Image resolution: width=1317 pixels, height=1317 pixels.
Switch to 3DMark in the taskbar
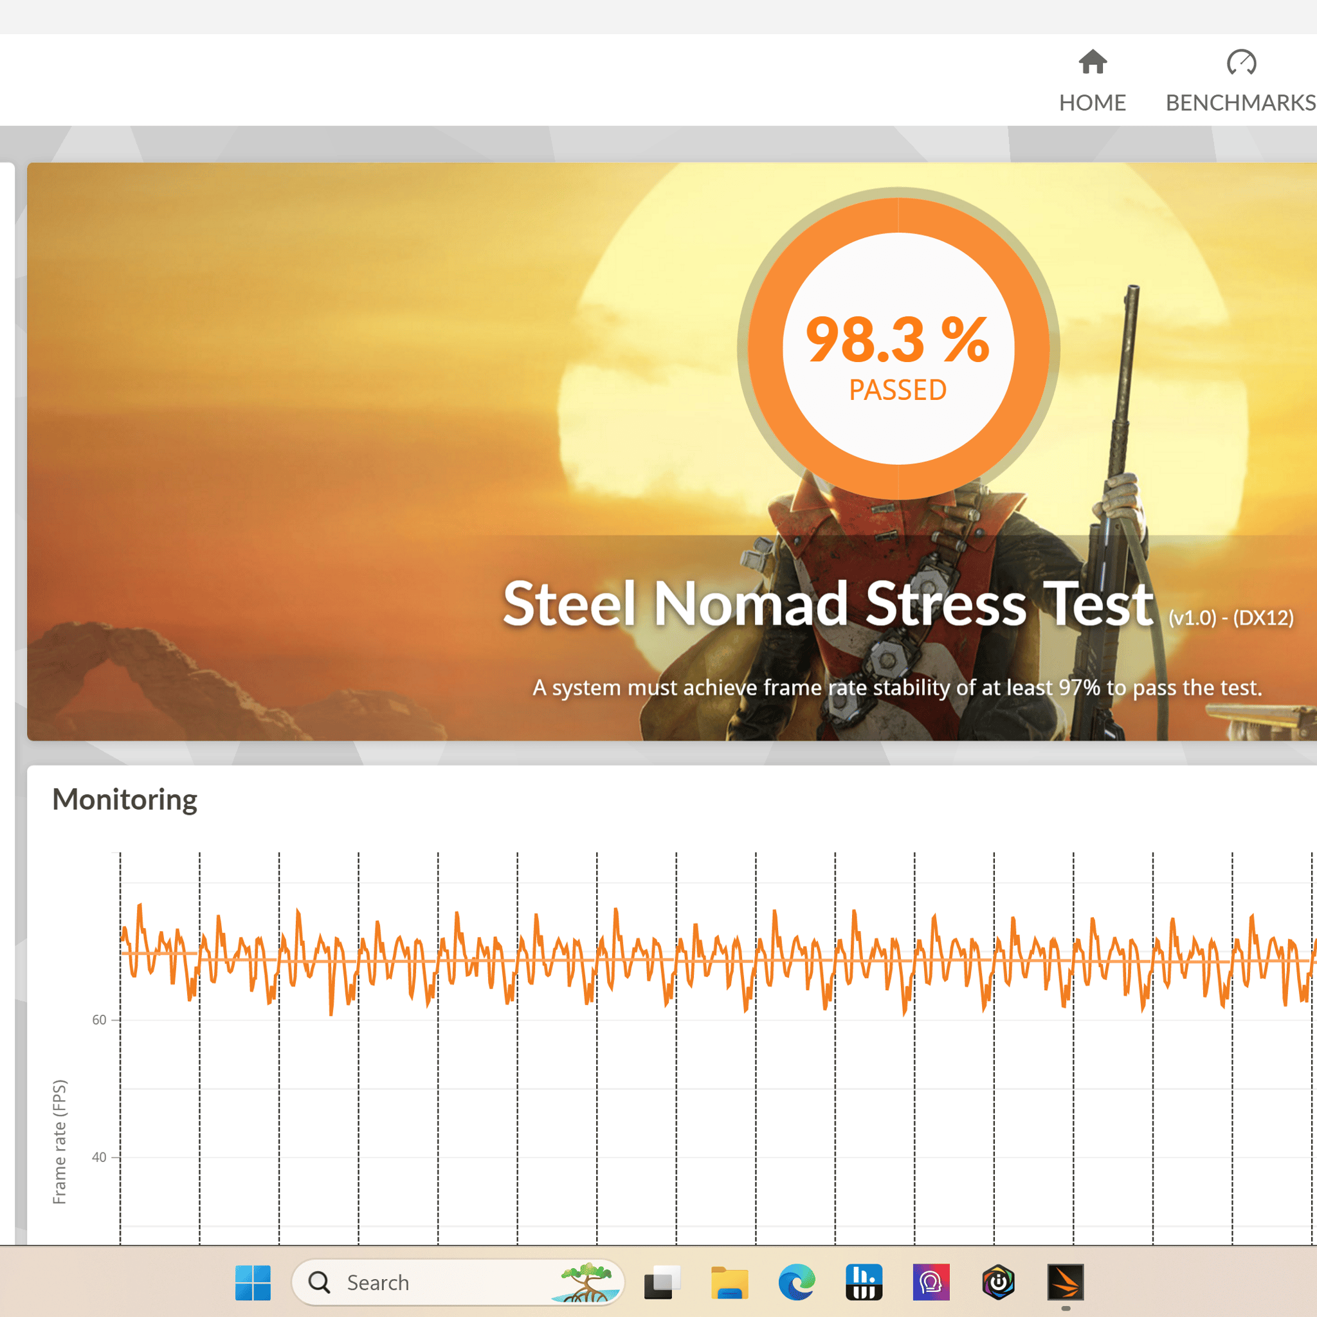click(x=1066, y=1282)
